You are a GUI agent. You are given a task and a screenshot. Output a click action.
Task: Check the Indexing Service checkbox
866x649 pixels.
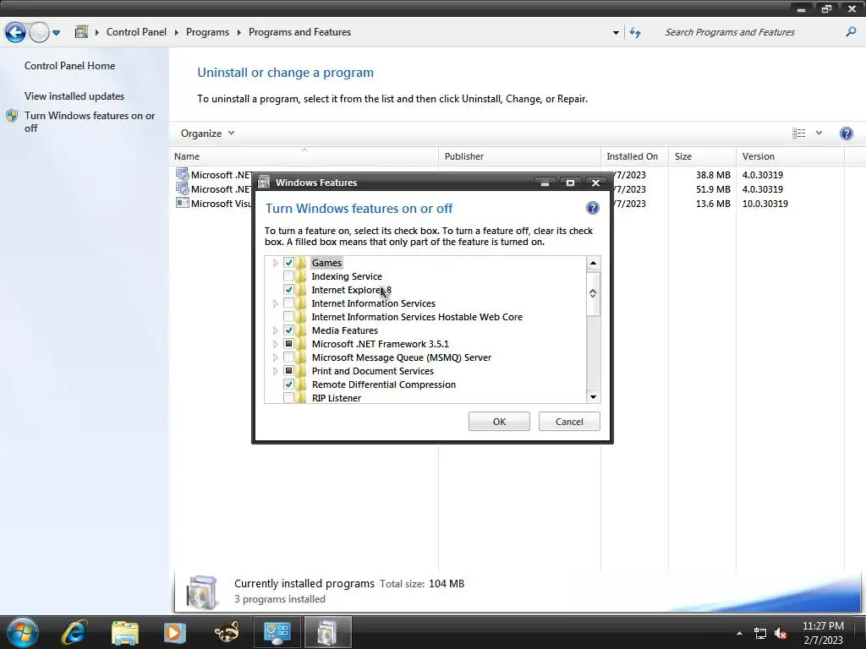[x=288, y=276]
